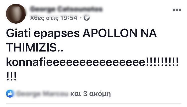Show more likers via "και 3 ακόμη"
The width and height of the screenshot is (187, 107).
tap(91, 94)
